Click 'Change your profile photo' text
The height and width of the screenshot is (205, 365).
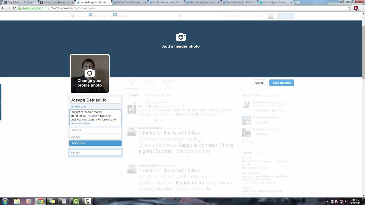pyautogui.click(x=90, y=83)
